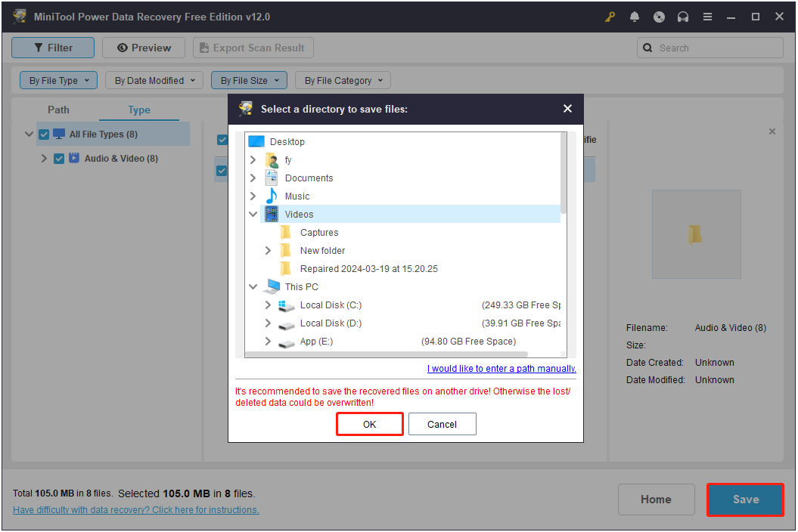Expand the fy folder node
The height and width of the screenshot is (532, 798).
(253, 160)
